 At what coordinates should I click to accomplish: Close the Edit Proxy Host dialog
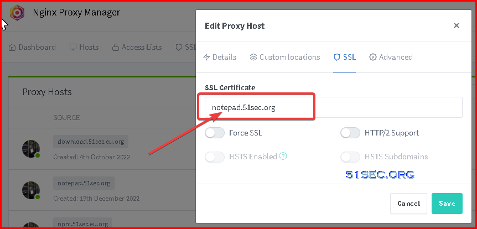tap(457, 26)
